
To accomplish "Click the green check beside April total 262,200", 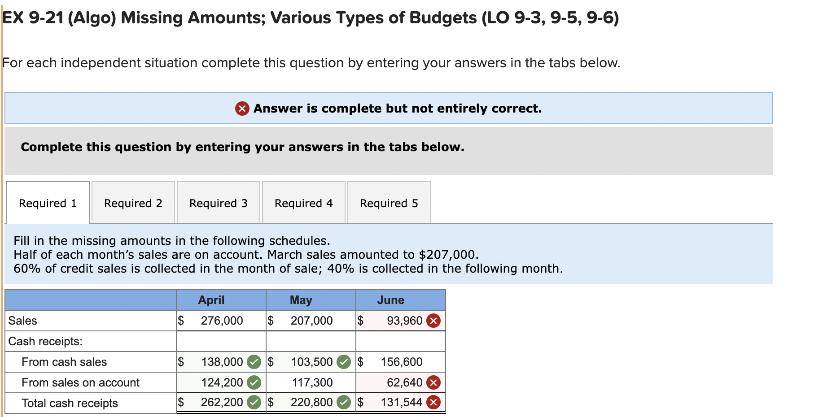I will [254, 402].
